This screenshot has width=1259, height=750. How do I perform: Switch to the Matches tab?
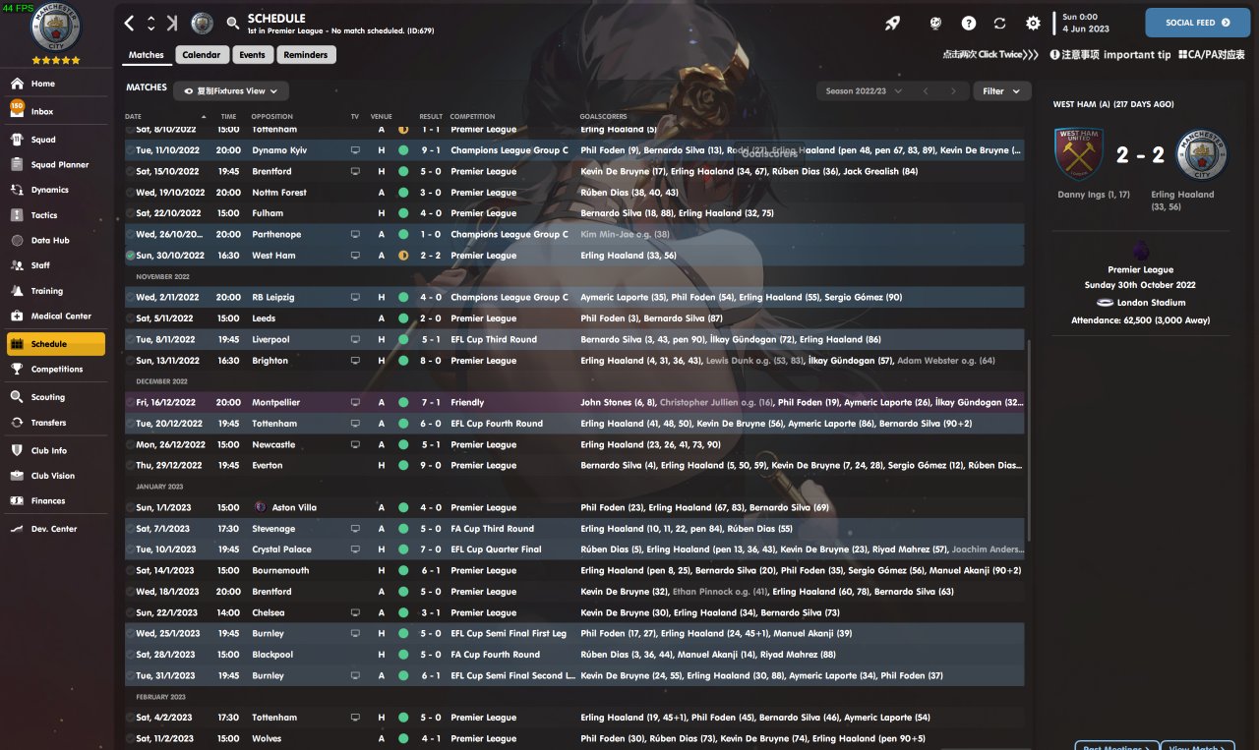click(x=147, y=55)
